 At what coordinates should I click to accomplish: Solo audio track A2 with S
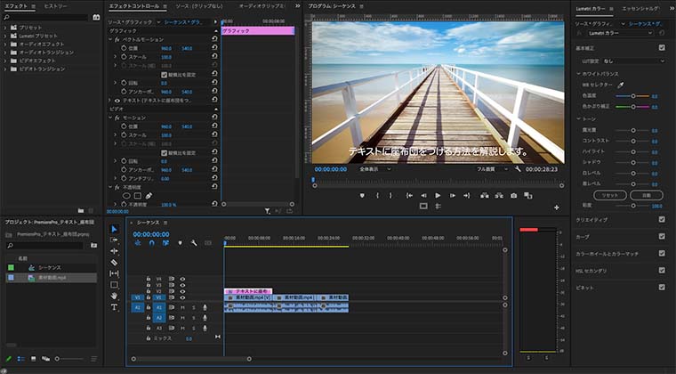194,318
